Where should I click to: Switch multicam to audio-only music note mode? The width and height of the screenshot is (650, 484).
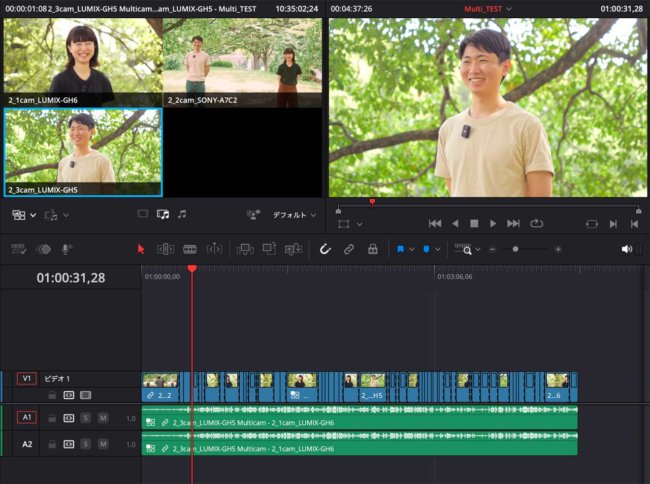(x=182, y=215)
